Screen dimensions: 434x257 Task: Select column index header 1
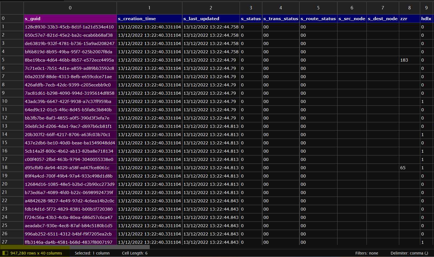(x=149, y=8)
